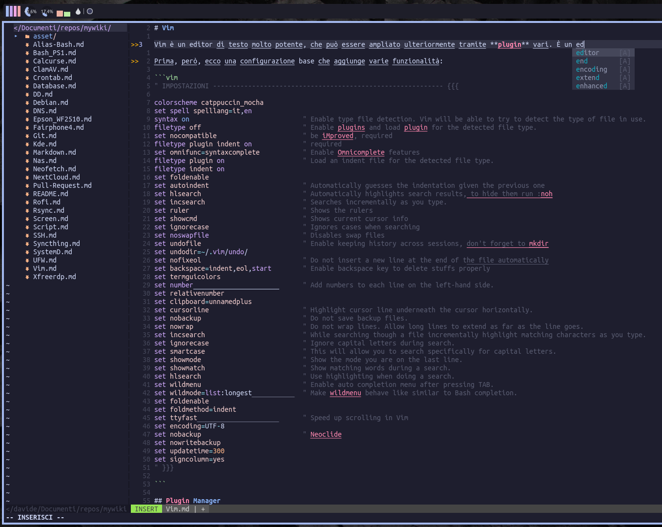The height and width of the screenshot is (527, 662).
Task: Click the folder icon of asset directory
Action: (x=27, y=36)
